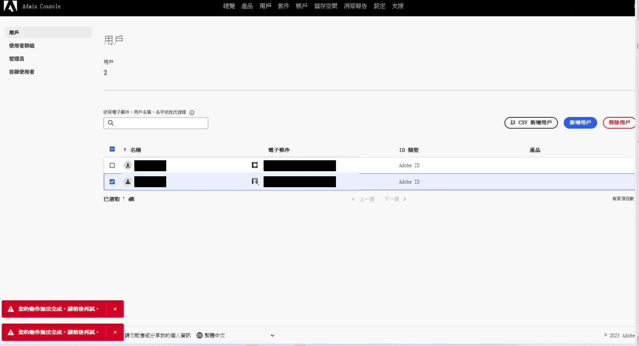This screenshot has width=639, height=346.
Task: Select 用戶 in the left sidebar
Action: coord(48,32)
